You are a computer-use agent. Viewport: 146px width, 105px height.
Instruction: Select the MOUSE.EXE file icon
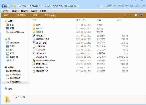(34, 53)
